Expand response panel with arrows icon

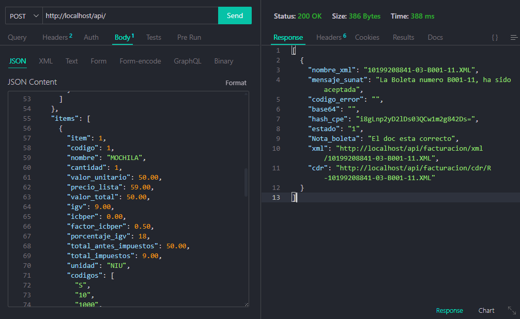pos(512,310)
